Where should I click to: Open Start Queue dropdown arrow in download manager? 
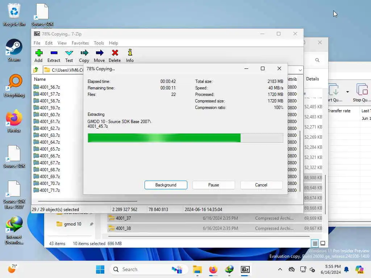347,92
